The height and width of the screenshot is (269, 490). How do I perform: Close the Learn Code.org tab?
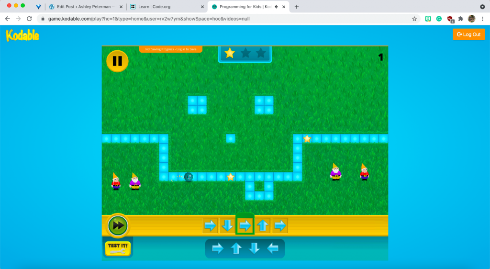click(x=202, y=7)
